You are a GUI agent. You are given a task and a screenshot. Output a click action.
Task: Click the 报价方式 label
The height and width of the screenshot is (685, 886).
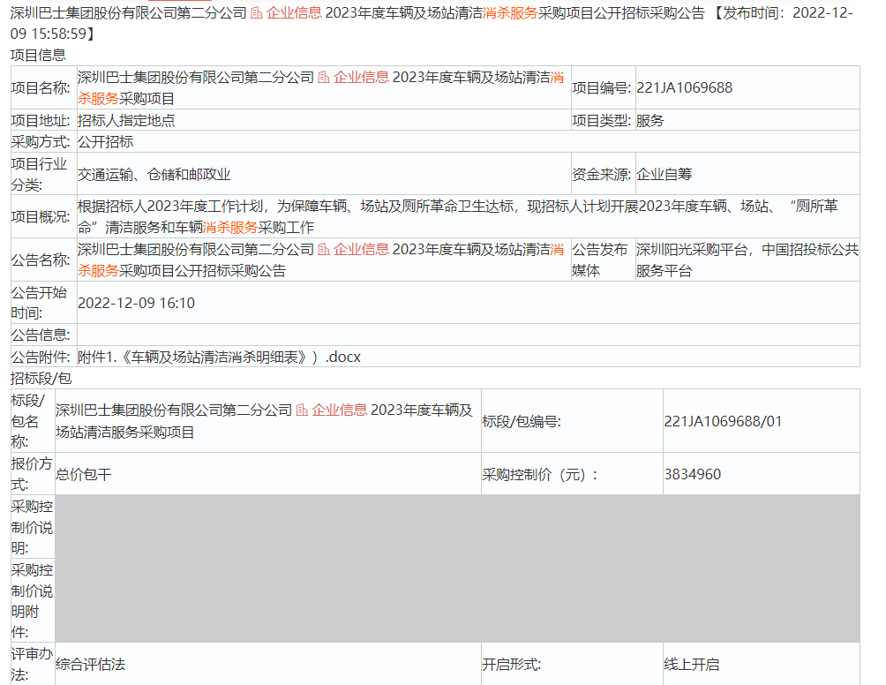pos(32,474)
